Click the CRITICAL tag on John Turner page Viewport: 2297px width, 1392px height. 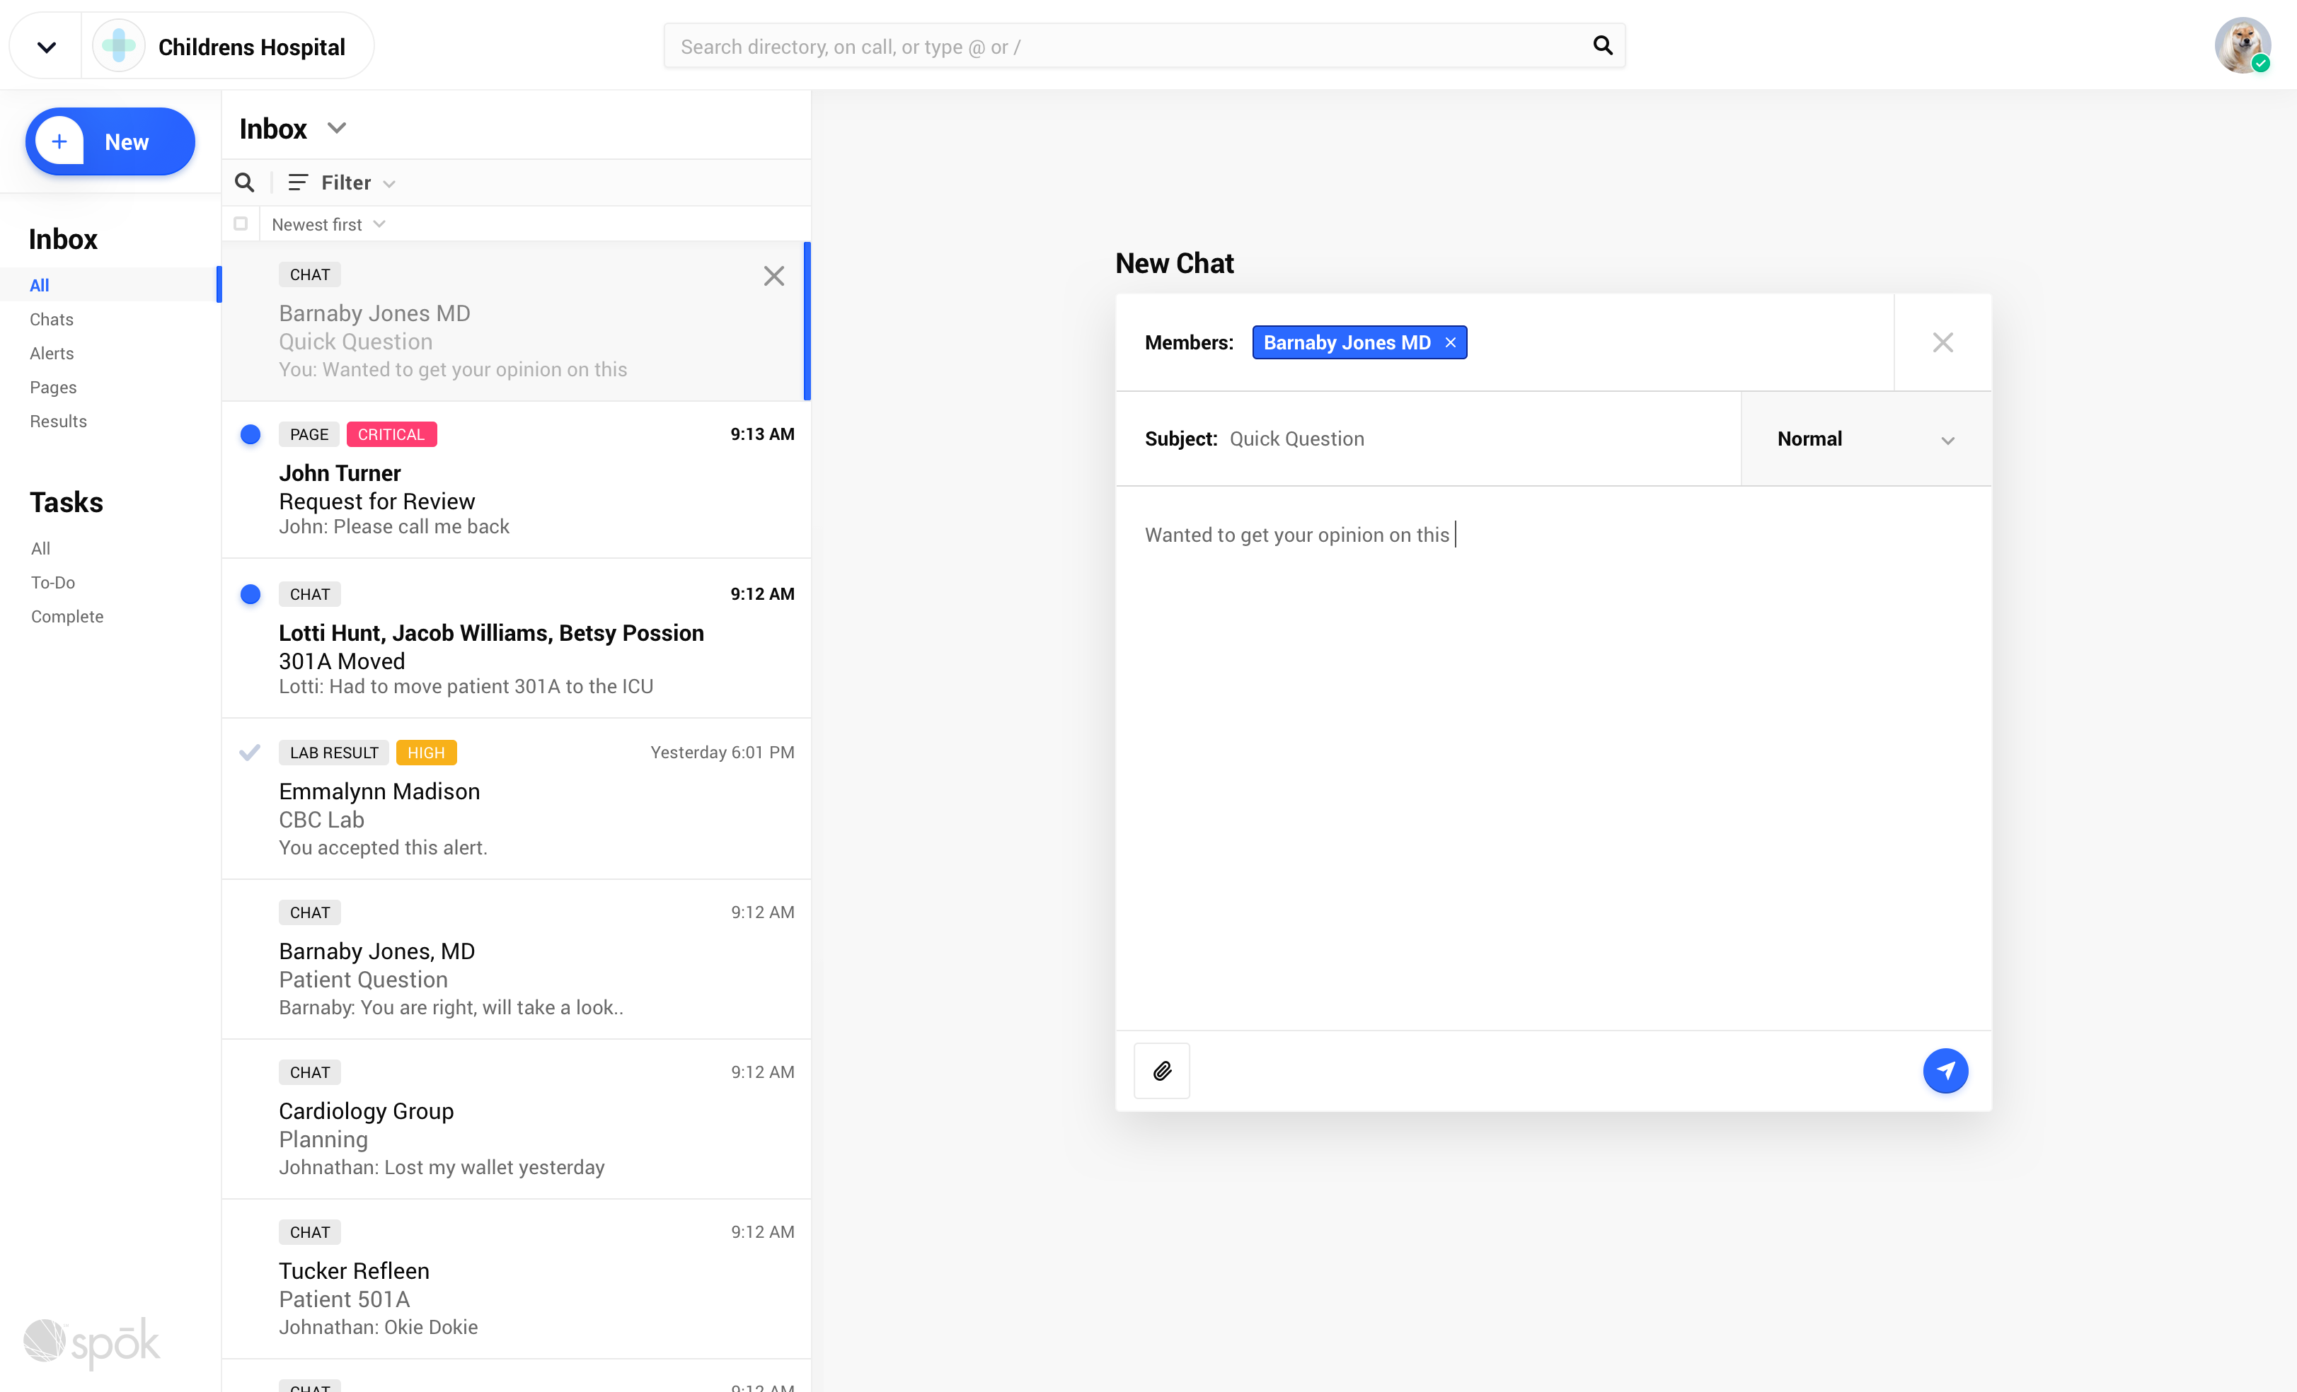(x=391, y=434)
